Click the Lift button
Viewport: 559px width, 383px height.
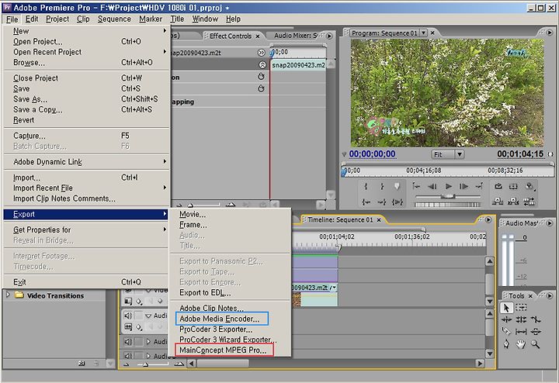498,202
